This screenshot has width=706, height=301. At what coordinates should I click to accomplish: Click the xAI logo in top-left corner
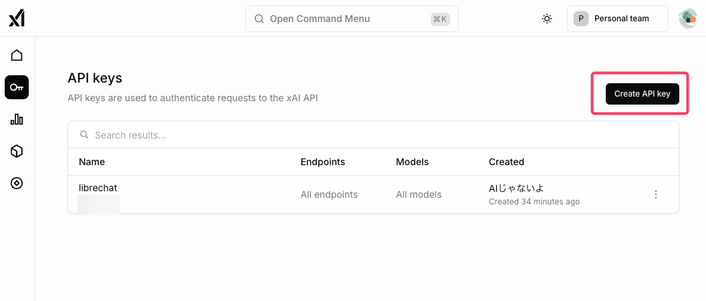17,19
